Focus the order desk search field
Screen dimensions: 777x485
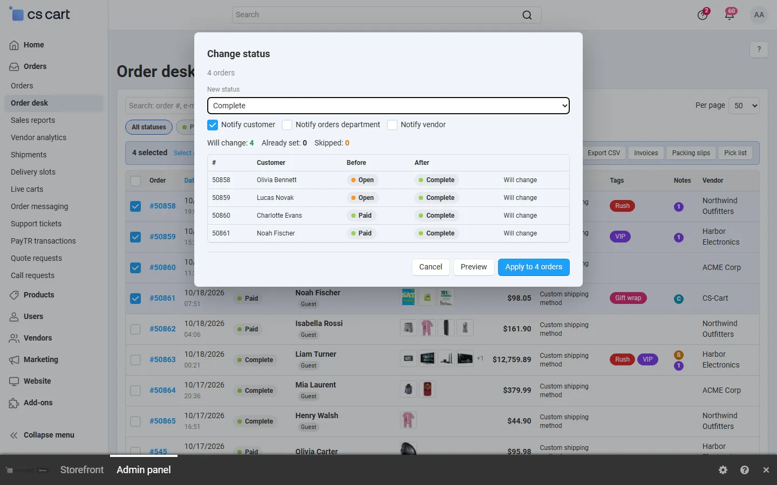[x=160, y=106]
